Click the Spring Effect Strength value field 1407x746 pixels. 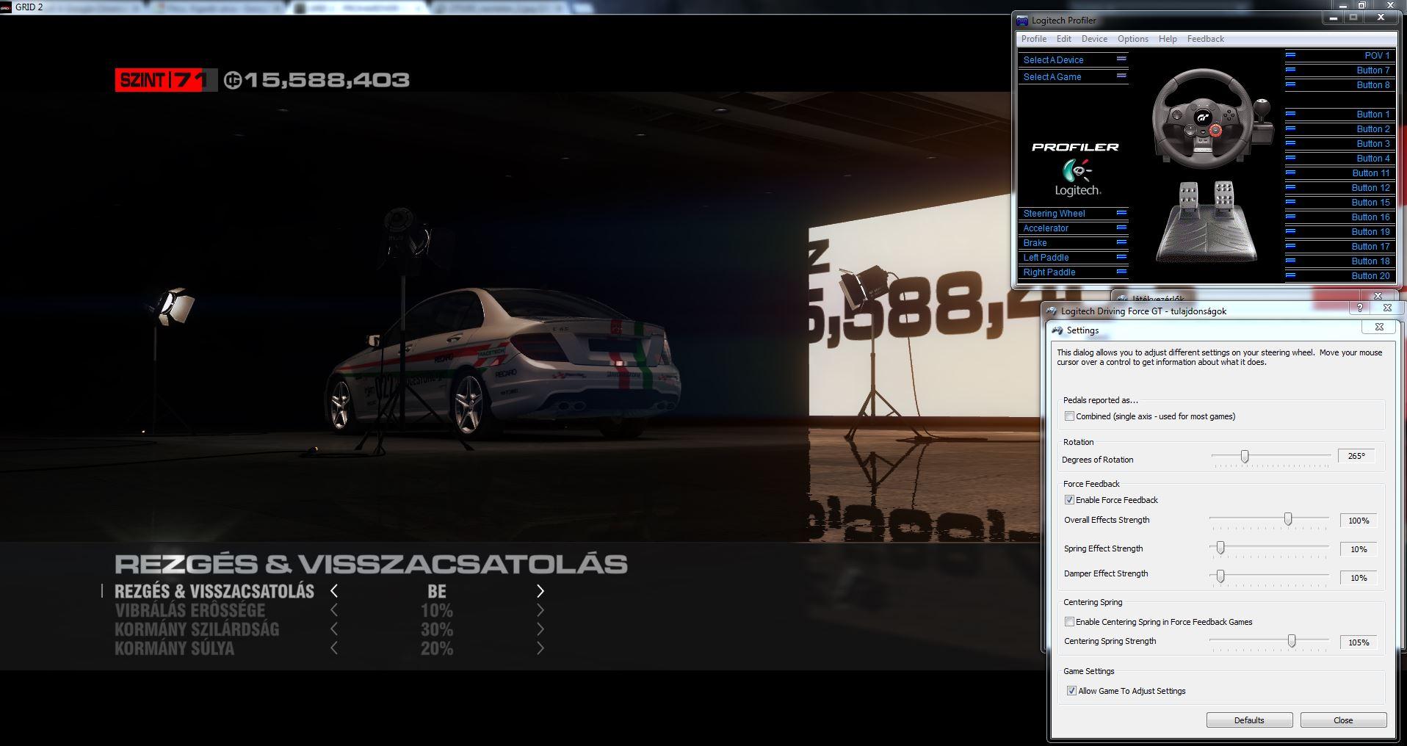pos(1359,549)
